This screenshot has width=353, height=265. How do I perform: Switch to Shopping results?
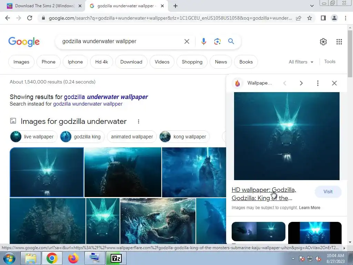192,62
